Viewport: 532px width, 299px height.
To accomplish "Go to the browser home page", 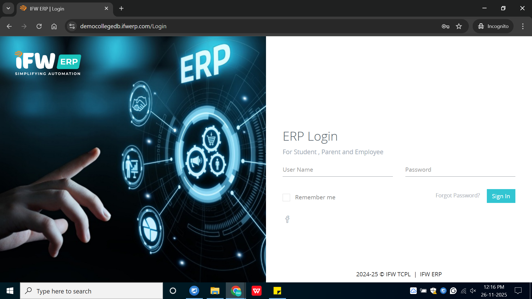I will [x=54, y=26].
